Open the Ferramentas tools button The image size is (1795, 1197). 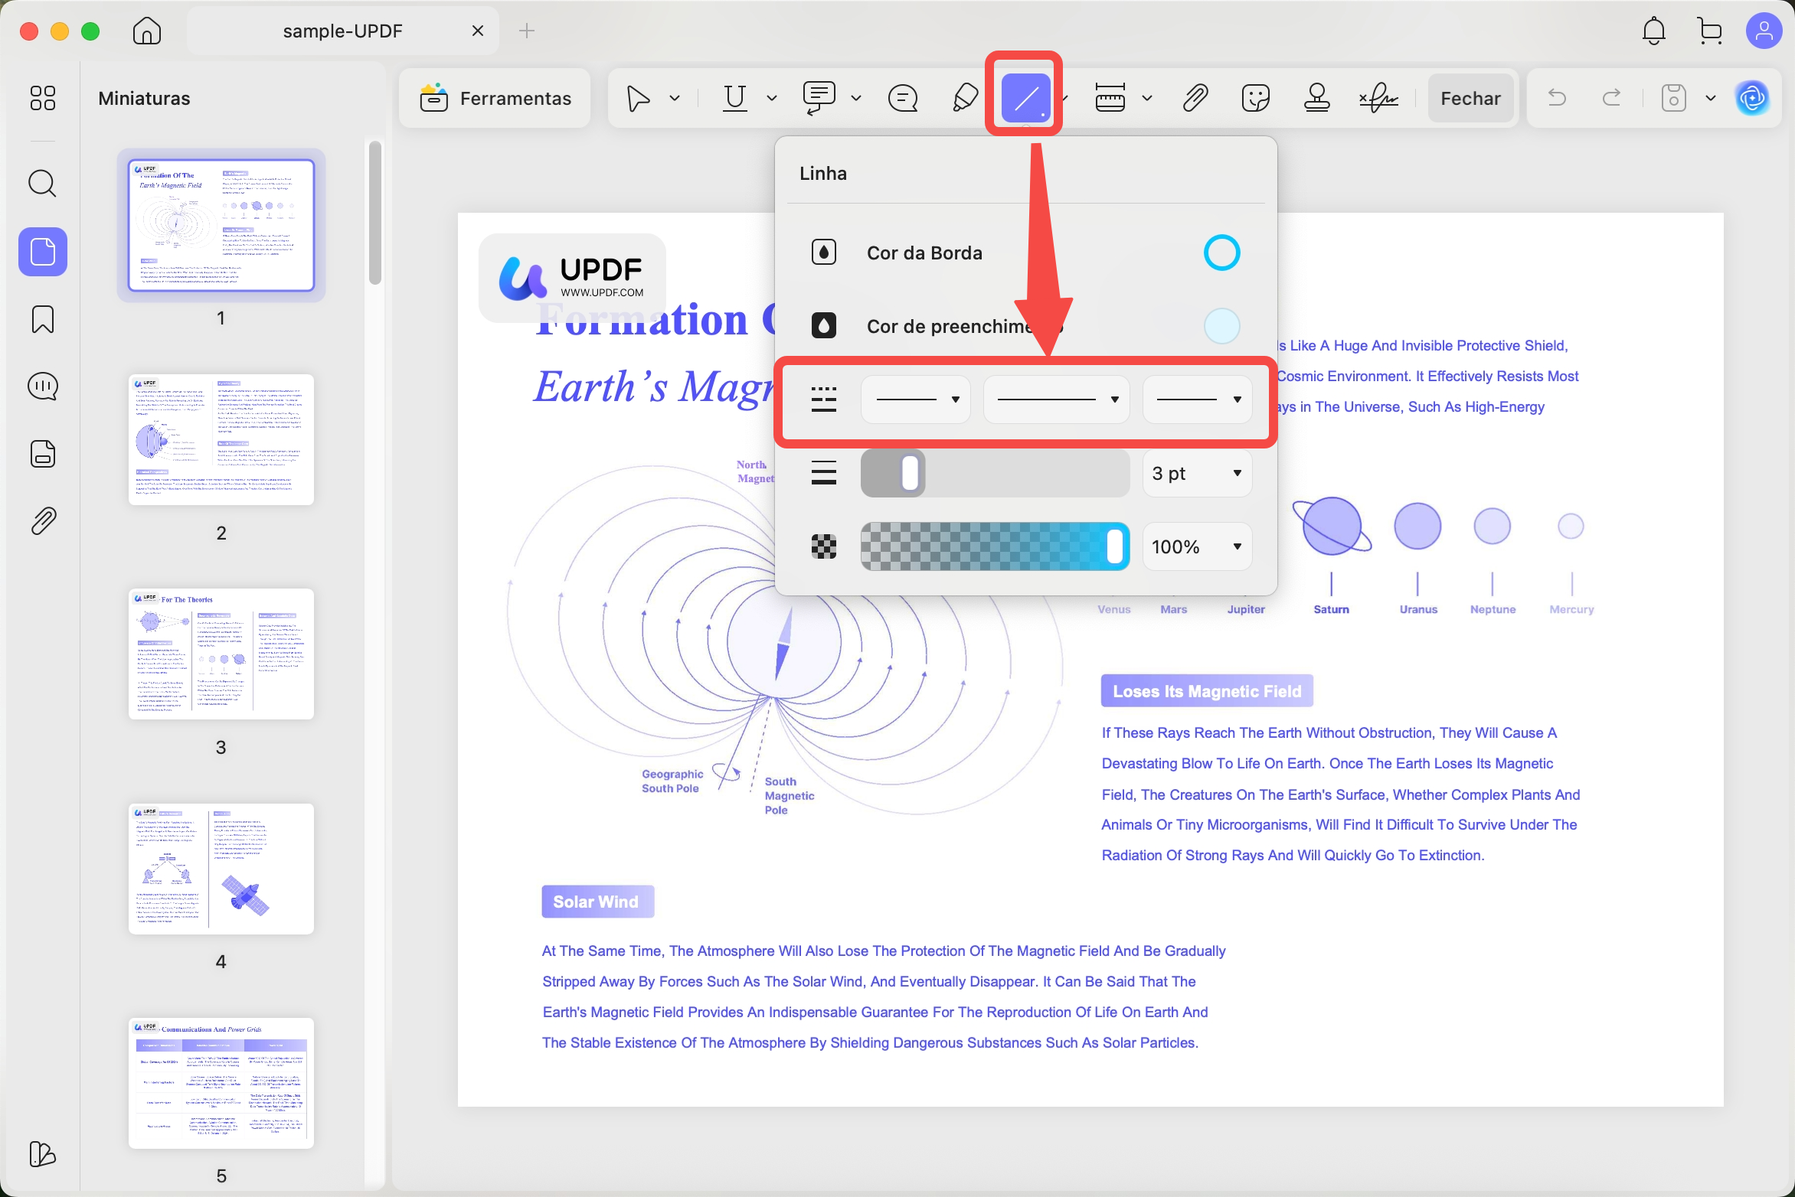pyautogui.click(x=495, y=98)
